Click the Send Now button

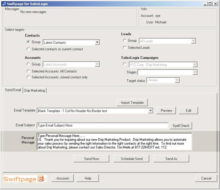(92, 159)
